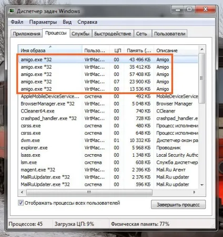Switch to the Службы tab
The height and width of the screenshot is (237, 223).
80,34
